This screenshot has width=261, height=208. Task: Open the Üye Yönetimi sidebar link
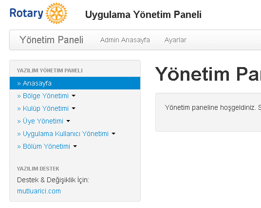click(x=40, y=121)
